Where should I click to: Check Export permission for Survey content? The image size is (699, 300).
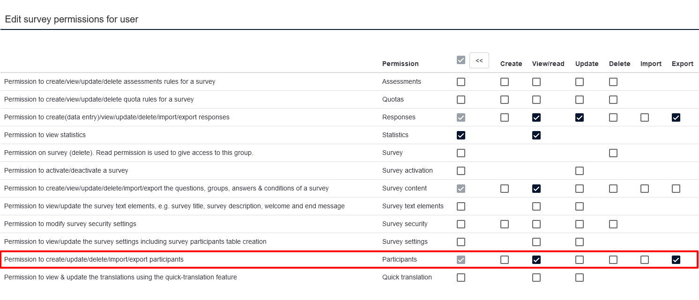[x=676, y=189]
